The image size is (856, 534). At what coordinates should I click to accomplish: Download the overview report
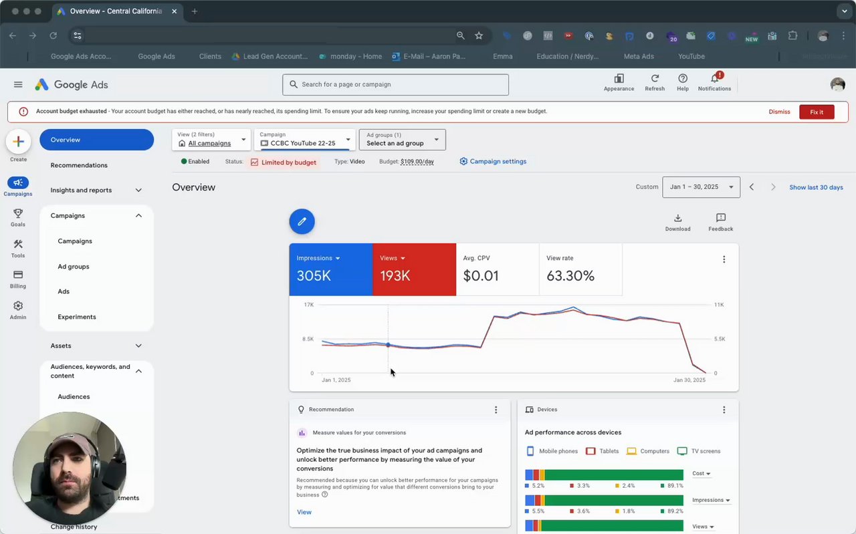point(677,222)
